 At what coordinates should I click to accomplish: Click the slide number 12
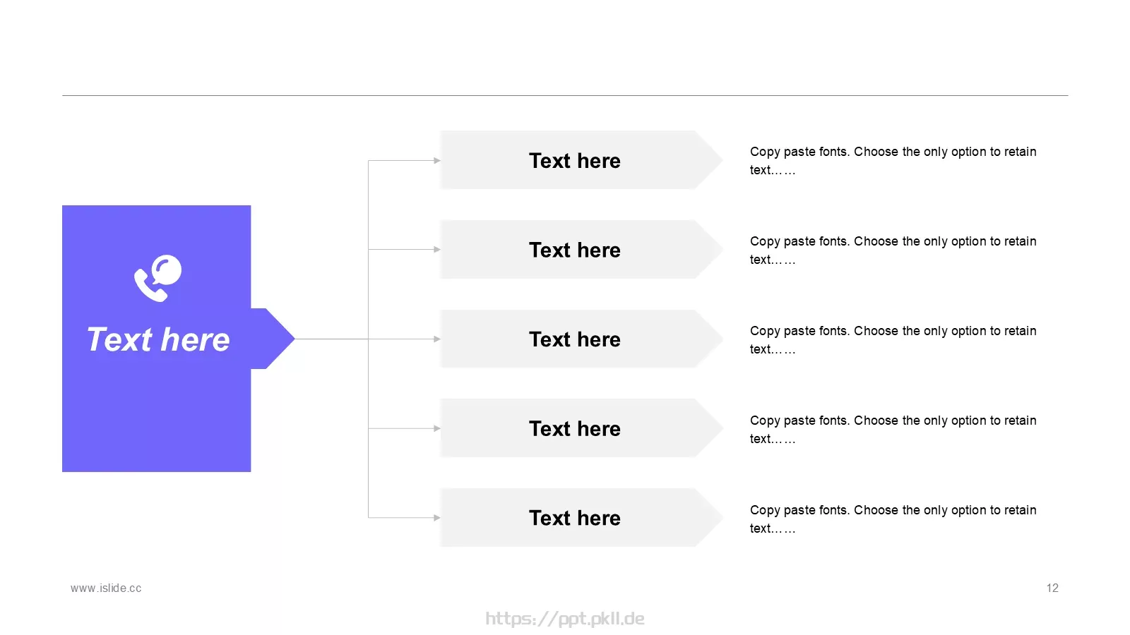1052,588
